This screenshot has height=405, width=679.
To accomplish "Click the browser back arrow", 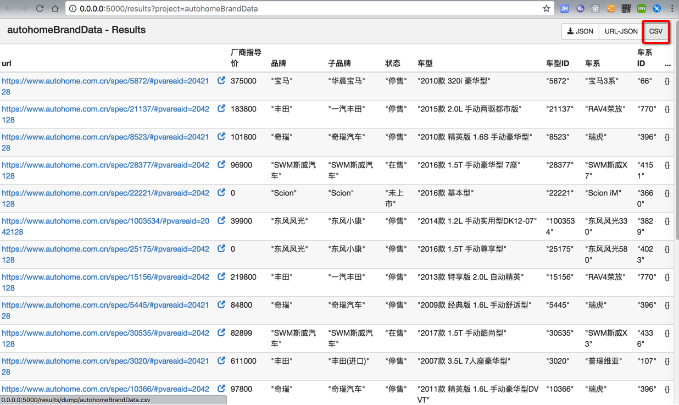I will (9, 9).
